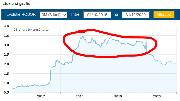Click the Afișează button

pyautogui.click(x=164, y=15)
